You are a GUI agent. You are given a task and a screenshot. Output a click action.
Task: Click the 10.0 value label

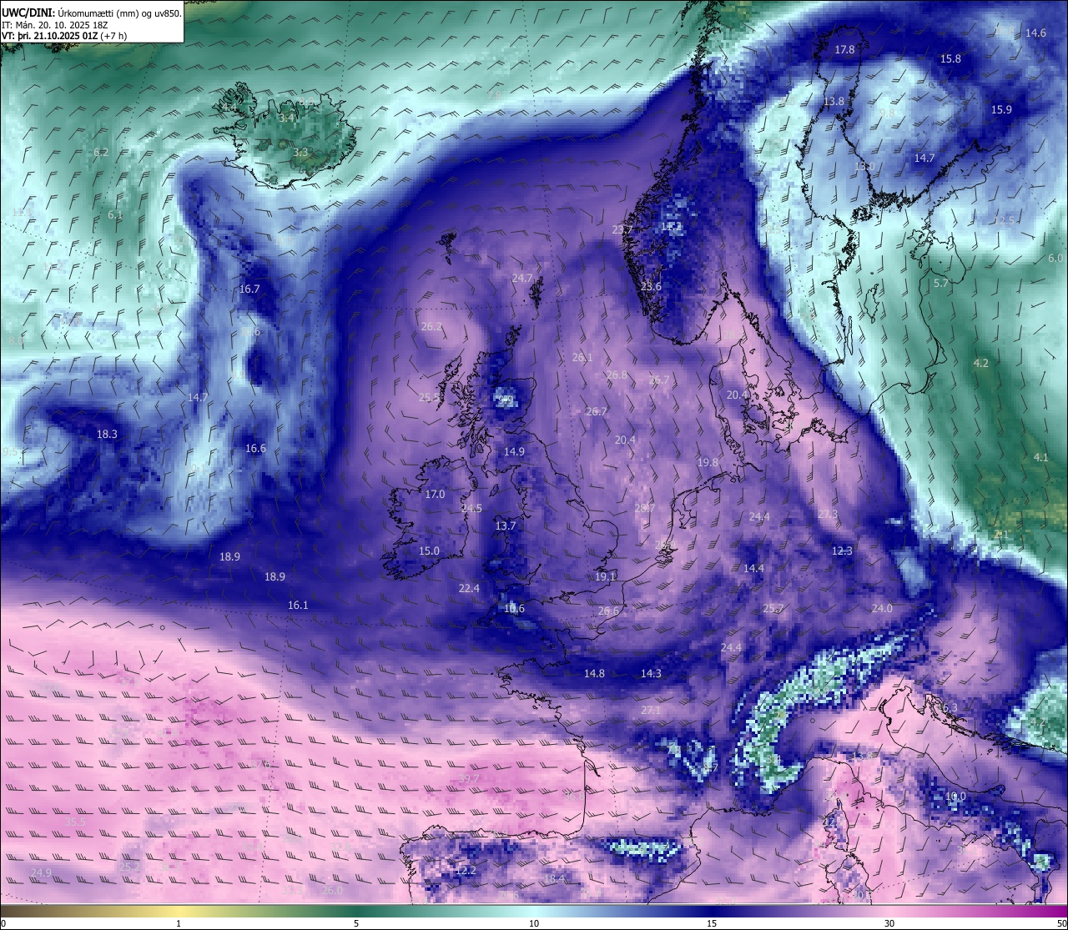(955, 797)
